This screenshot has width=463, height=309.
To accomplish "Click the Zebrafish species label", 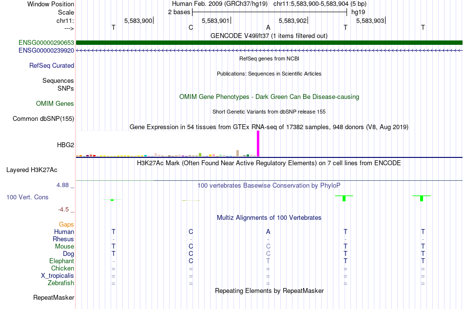I will [x=61, y=283].
